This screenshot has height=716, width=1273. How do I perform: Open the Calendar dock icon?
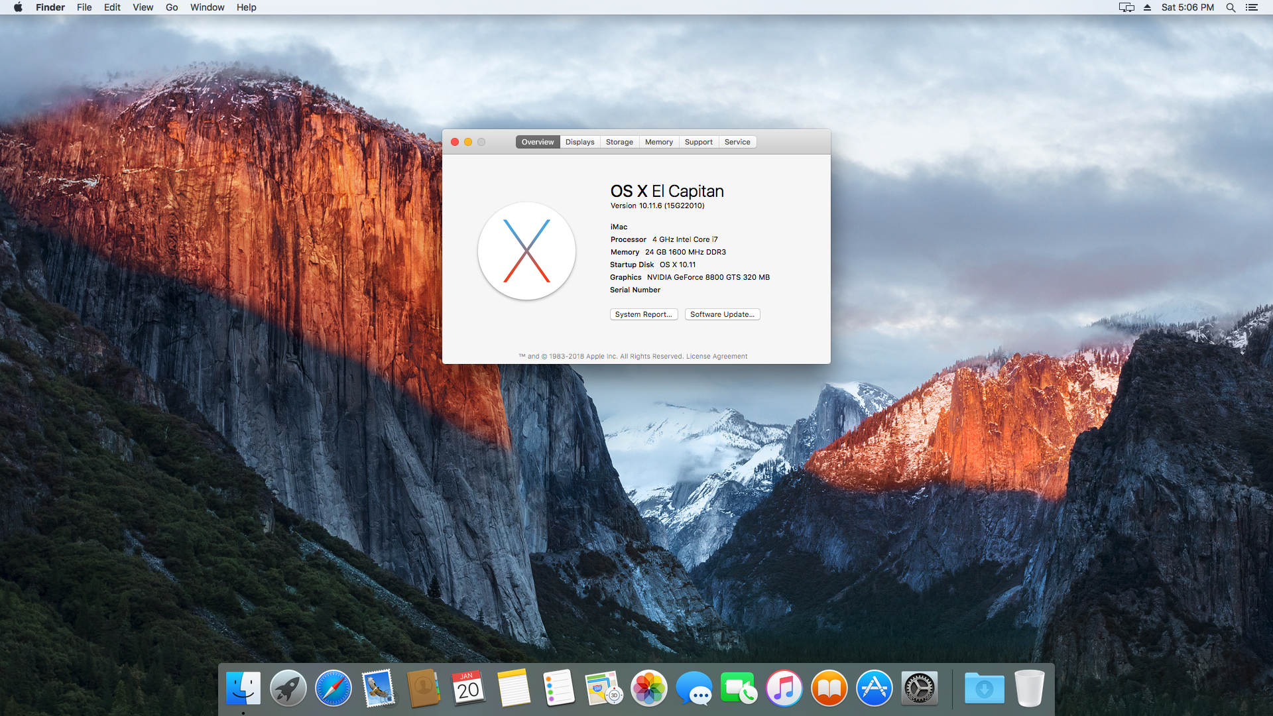(468, 688)
